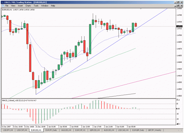Image resolution: width=184 pixels, height=133 pixels.
Task: Click the 1.4745 price axis label
Action: (180, 15)
